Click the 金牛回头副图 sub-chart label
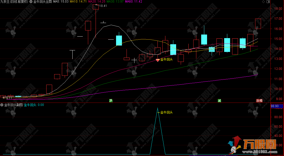This screenshot has height=156, width=284. tap(14, 105)
